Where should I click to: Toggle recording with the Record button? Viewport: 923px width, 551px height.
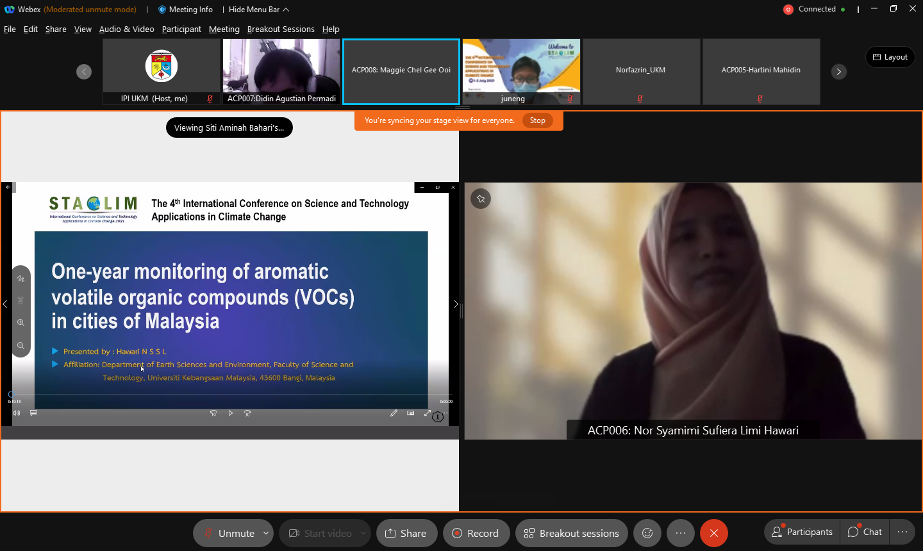476,533
